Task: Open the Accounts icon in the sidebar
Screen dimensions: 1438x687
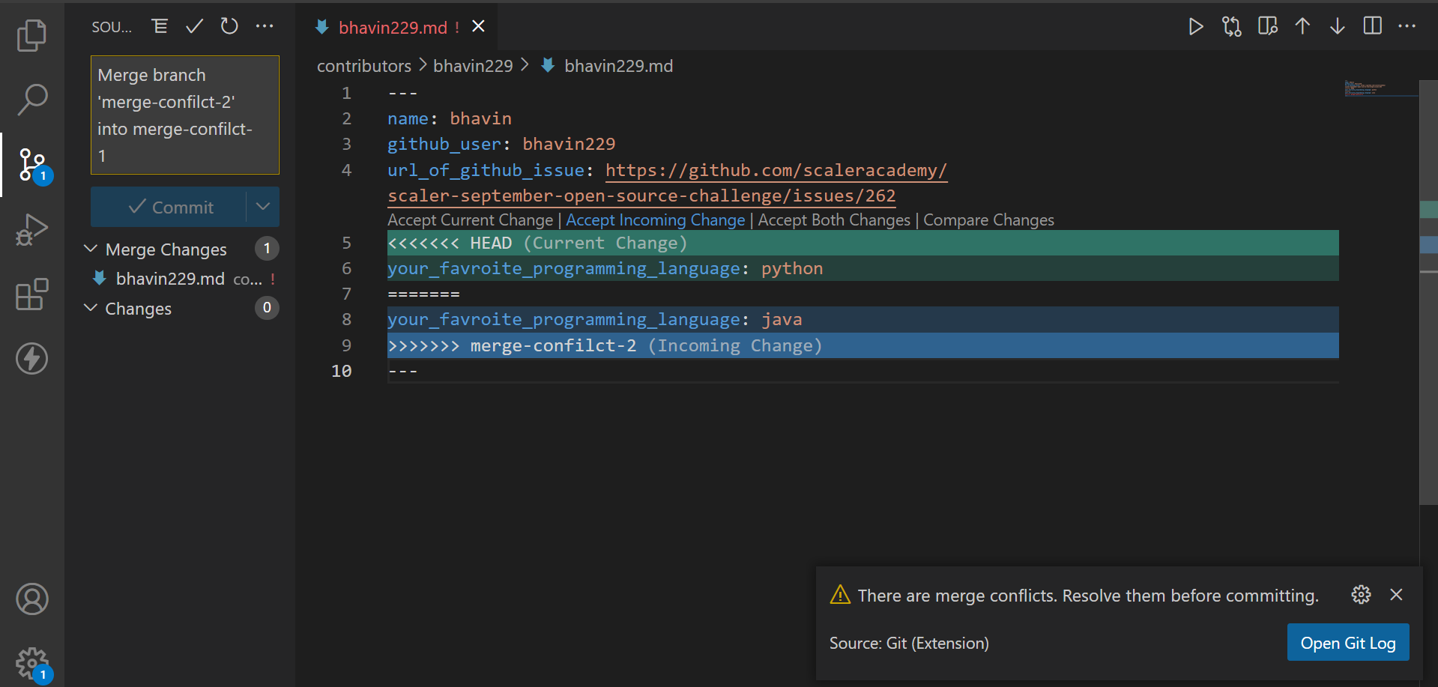Action: click(x=31, y=599)
